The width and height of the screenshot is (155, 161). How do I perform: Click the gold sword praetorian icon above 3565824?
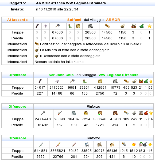click(x=58, y=144)
